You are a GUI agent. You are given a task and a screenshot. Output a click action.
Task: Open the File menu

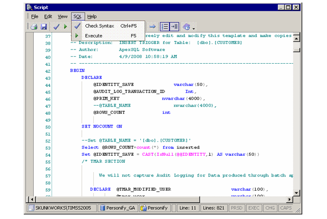(35, 17)
